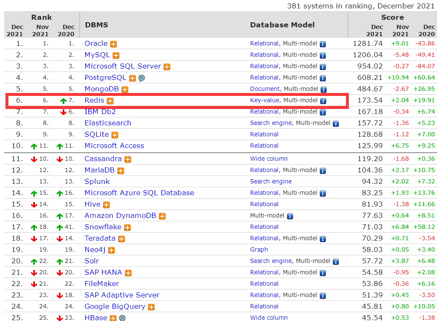Click info icon in Microsoft Azure SQL Database row
This screenshot has width=443, height=321.
coord(323,194)
